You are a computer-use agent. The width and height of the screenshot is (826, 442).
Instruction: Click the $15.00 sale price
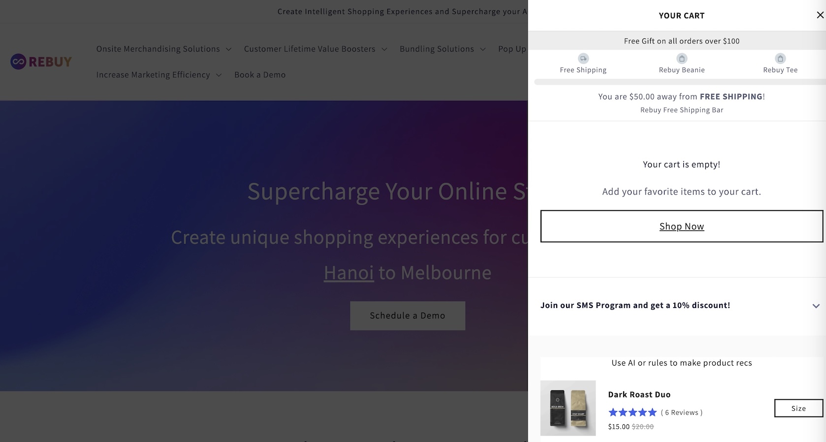coord(619,427)
